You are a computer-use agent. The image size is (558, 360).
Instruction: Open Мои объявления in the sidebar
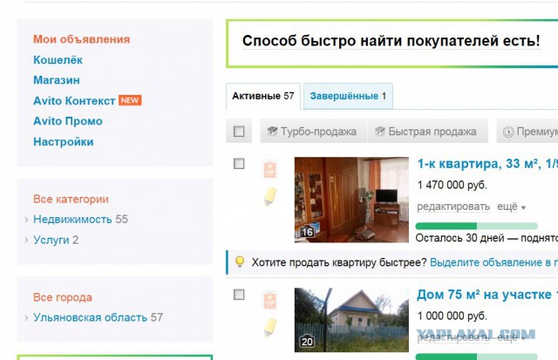[81, 39]
